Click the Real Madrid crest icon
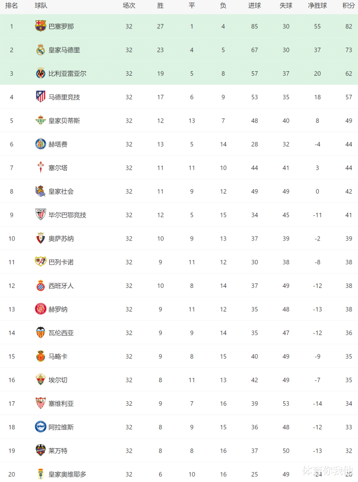Screen dimensions: 358x482 click(x=40, y=50)
